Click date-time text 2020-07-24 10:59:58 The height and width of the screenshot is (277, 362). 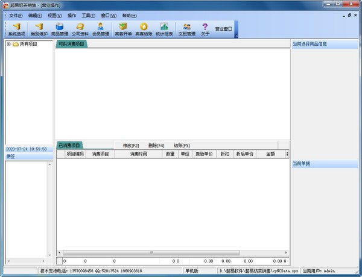[27, 149]
